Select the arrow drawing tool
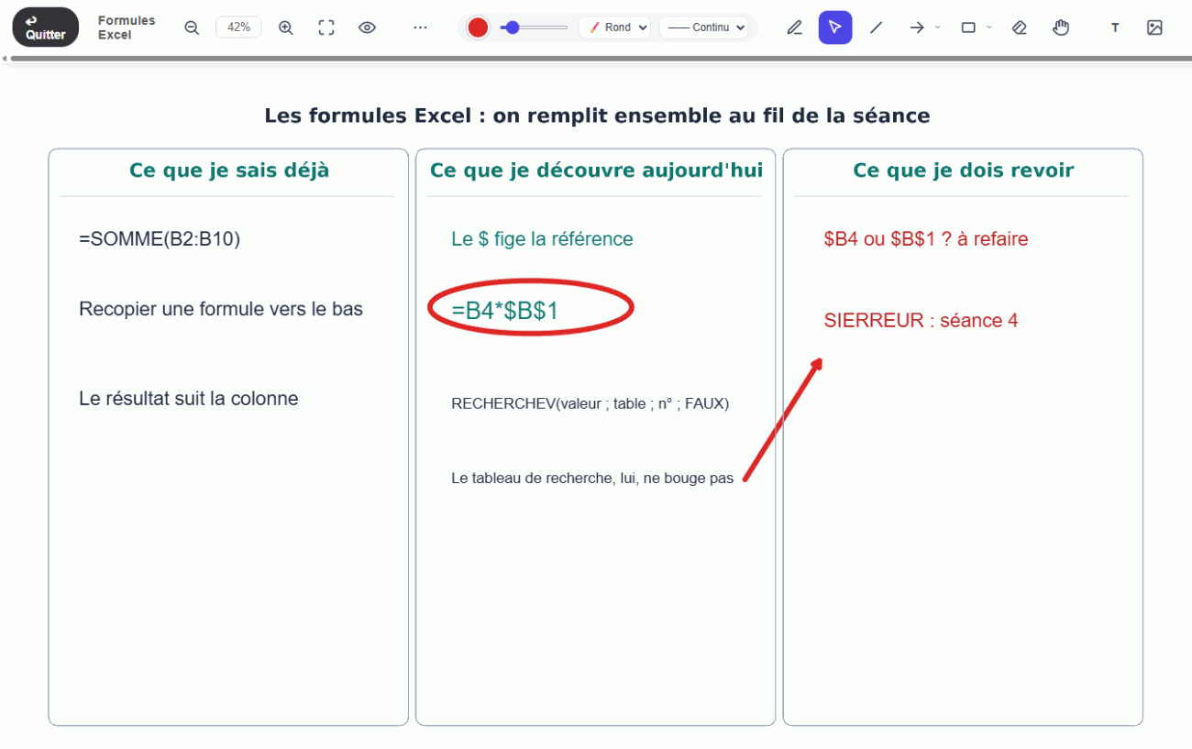The width and height of the screenshot is (1192, 749). (x=916, y=28)
